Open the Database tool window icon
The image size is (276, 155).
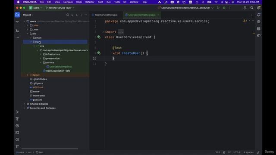pyautogui.click(x=259, y=29)
